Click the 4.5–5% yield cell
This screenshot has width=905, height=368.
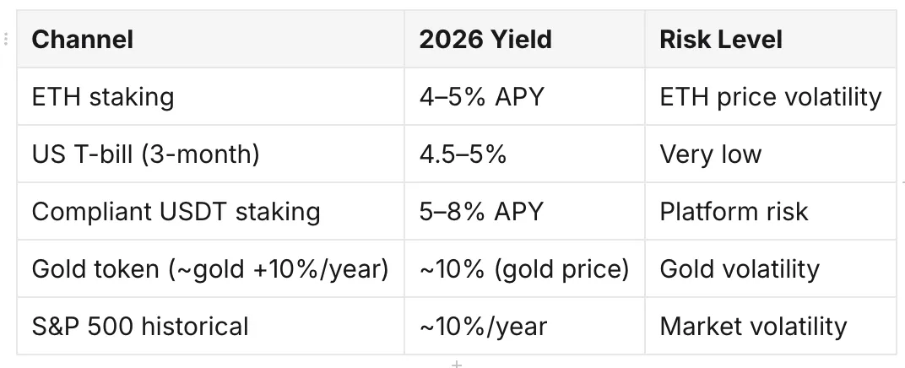(x=524, y=154)
